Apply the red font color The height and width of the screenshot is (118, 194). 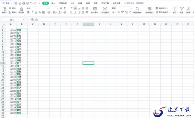coord(59,12)
